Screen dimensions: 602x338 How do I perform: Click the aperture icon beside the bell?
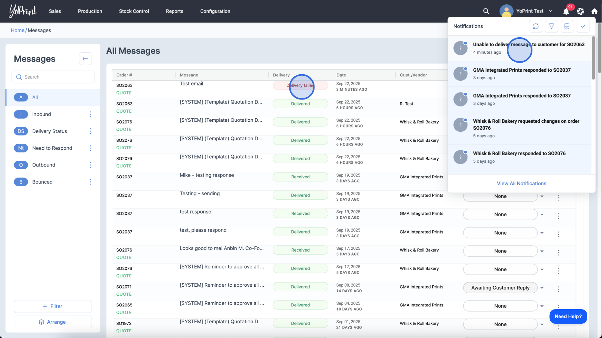[580, 11]
